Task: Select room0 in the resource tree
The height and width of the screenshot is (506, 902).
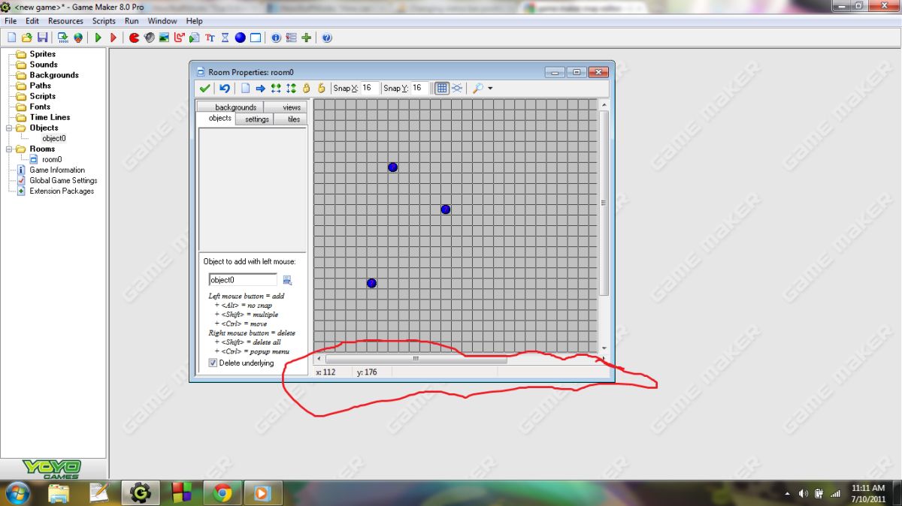Action: 52,159
